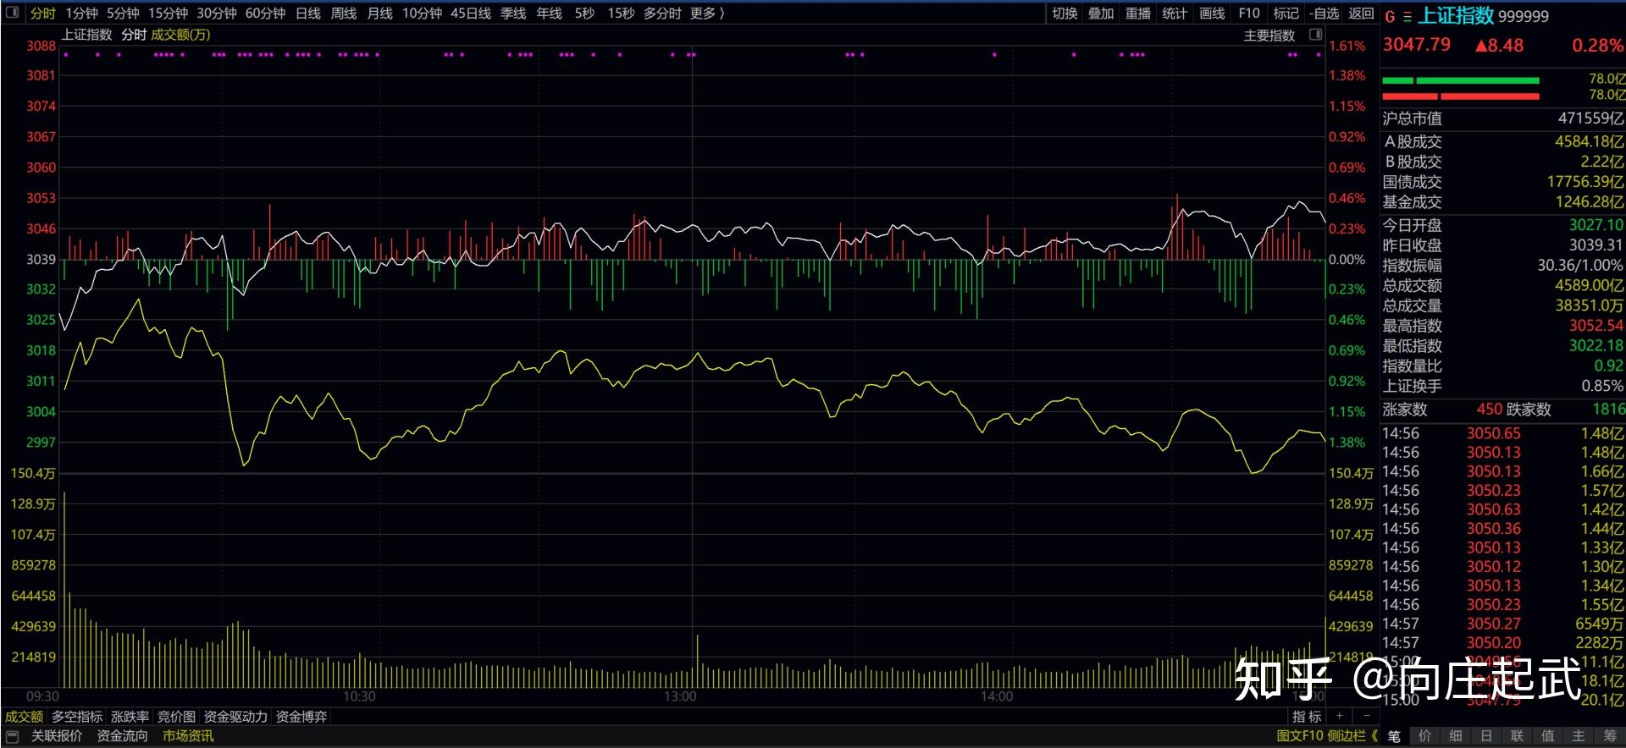
Task: Toggle 叠加 overlay comparison
Action: tap(1100, 13)
